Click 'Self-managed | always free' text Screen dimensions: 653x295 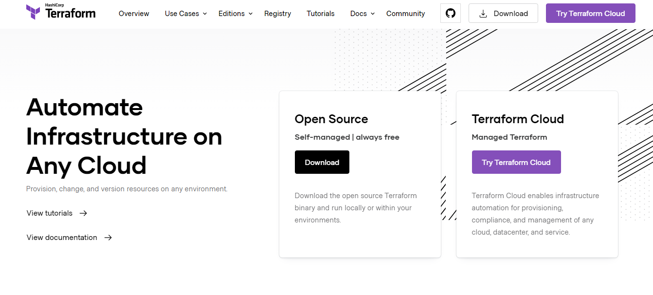click(347, 137)
